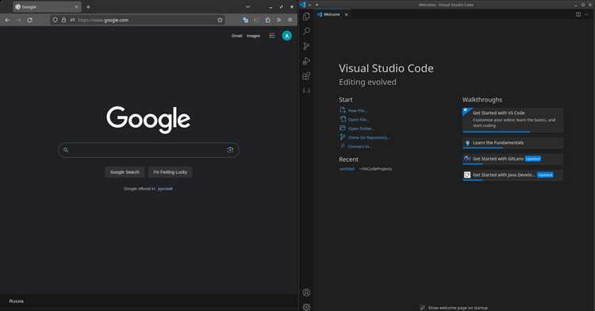The image size is (595, 311).
Task: Open the bracket-icon view below Extensions in VS Code
Action: click(306, 91)
